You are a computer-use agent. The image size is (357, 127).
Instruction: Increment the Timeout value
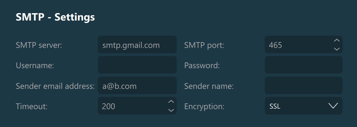pyautogui.click(x=171, y=102)
